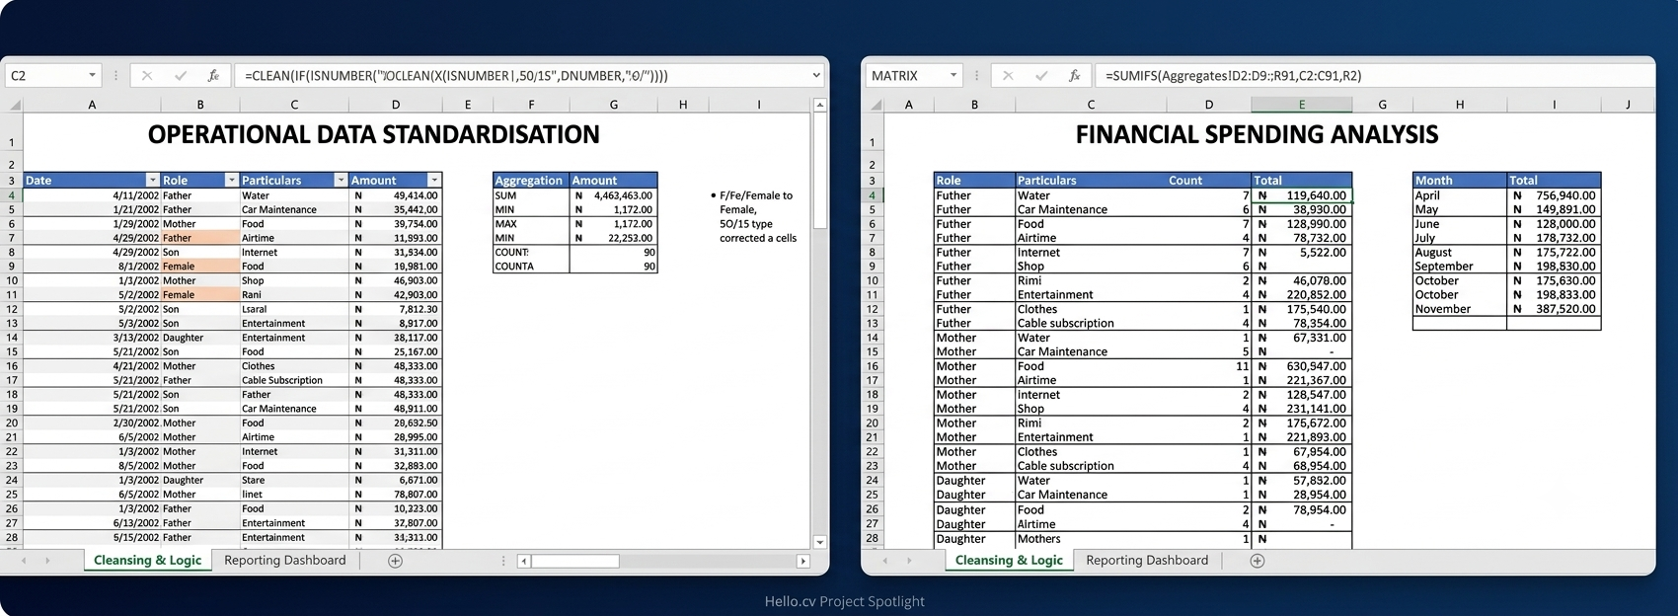Click the cancel X beside the C2 name box
The image size is (1678, 616).
click(147, 76)
